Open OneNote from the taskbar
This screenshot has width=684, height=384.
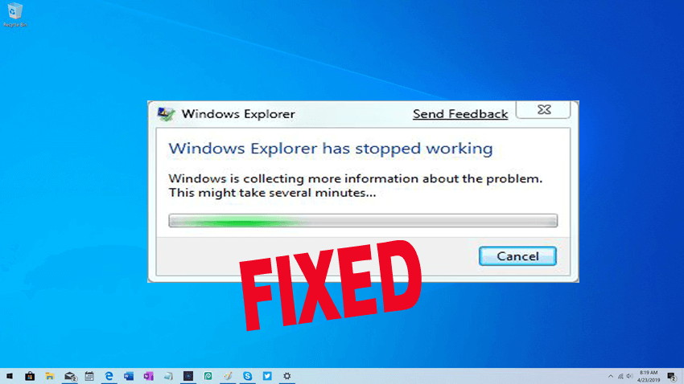click(x=148, y=376)
